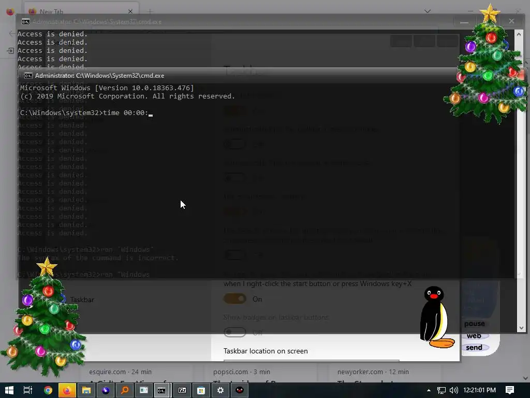This screenshot has height=398, width=530.
Task: Open the 'Taskbar location on screen' dropdown
Action: pyautogui.click(x=311, y=361)
